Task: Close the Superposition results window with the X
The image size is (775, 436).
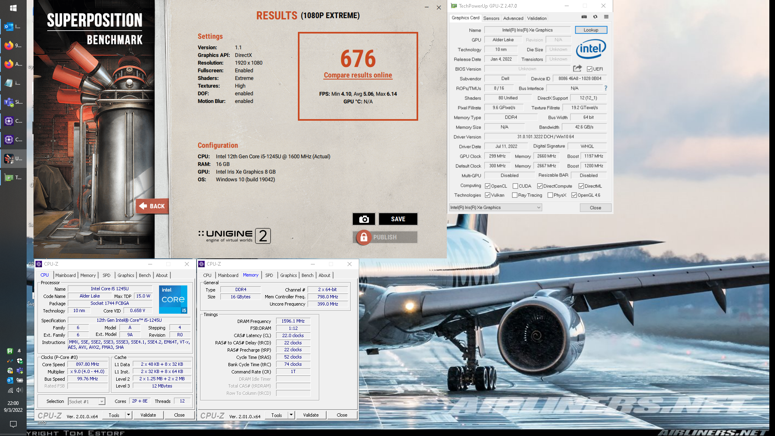Action: click(x=439, y=7)
